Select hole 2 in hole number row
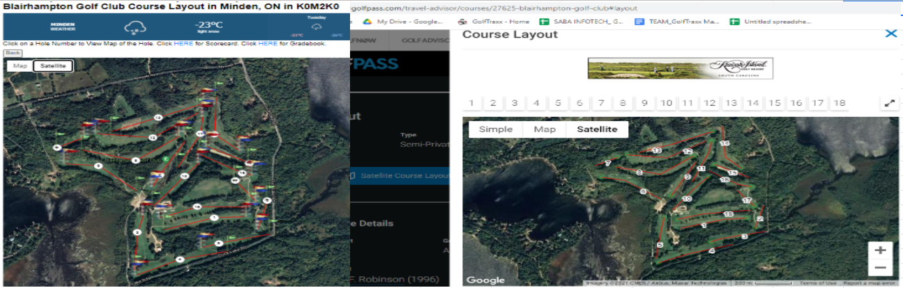The image size is (903, 288). [493, 103]
